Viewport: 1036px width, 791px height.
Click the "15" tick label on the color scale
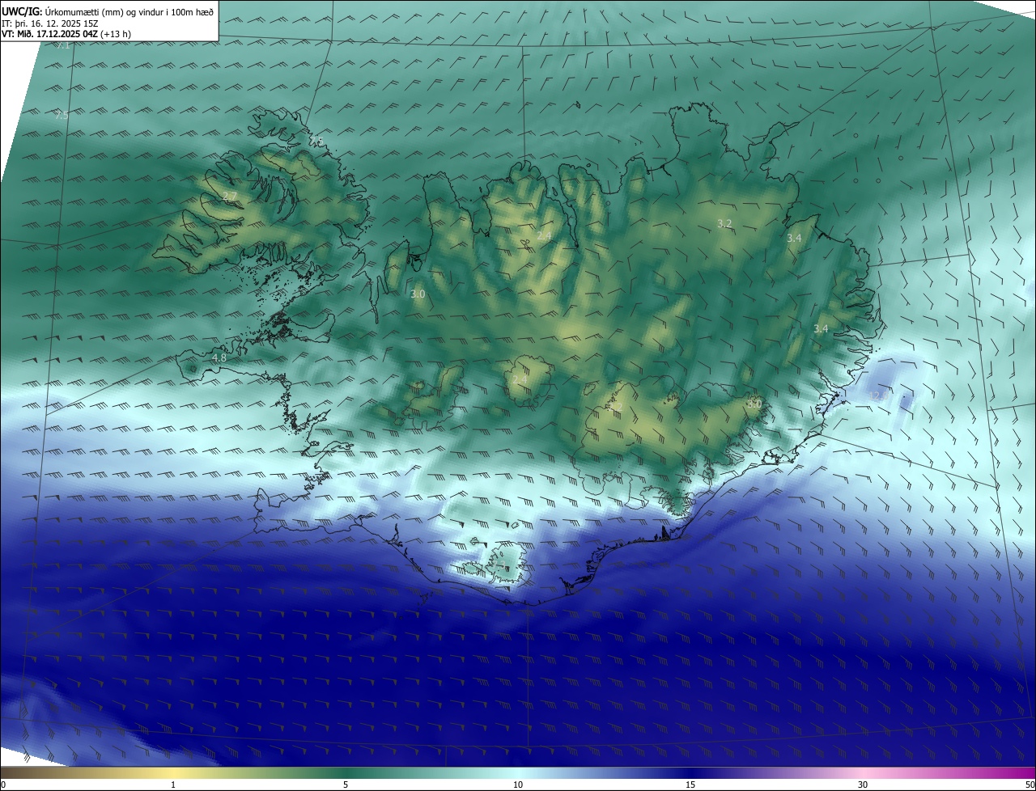tap(690, 785)
